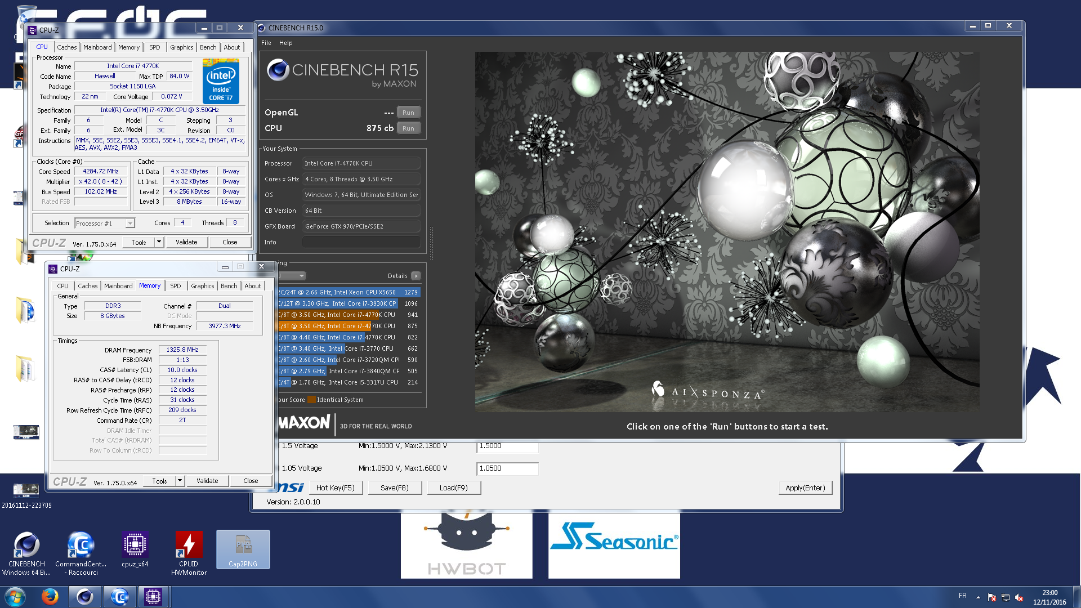Click the Load(F9) button
This screenshot has height=608, width=1081.
pos(454,488)
